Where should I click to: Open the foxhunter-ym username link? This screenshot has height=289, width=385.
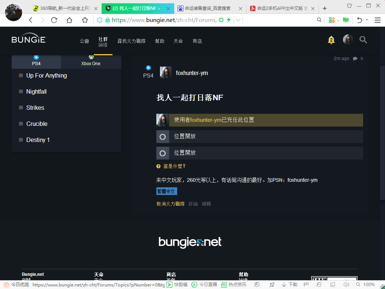[192, 73]
